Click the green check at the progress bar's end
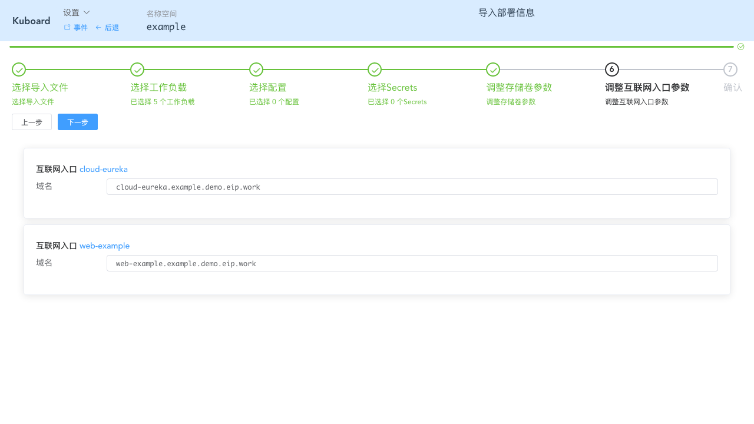The height and width of the screenshot is (424, 754). [740, 46]
